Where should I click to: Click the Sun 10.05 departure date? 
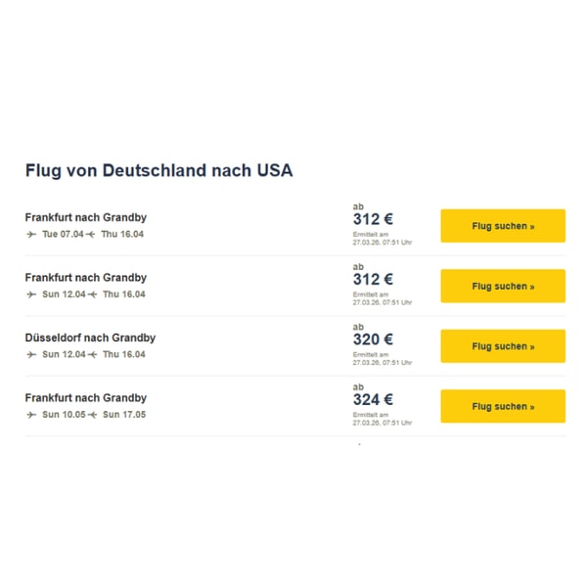[64, 415]
